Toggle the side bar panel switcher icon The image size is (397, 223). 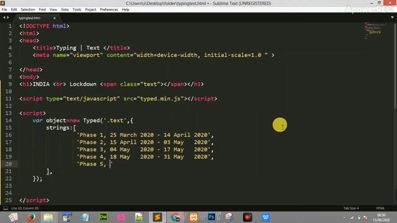[x=6, y=208]
